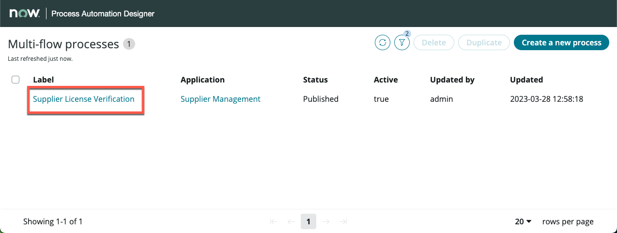Open the rows per page dropdown
617x233 pixels.
coord(523,222)
